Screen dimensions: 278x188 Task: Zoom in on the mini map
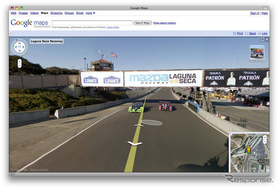tap(265, 137)
